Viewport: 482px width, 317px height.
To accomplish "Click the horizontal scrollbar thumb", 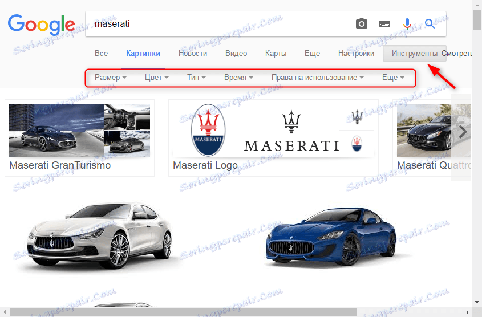I will [183, 312].
